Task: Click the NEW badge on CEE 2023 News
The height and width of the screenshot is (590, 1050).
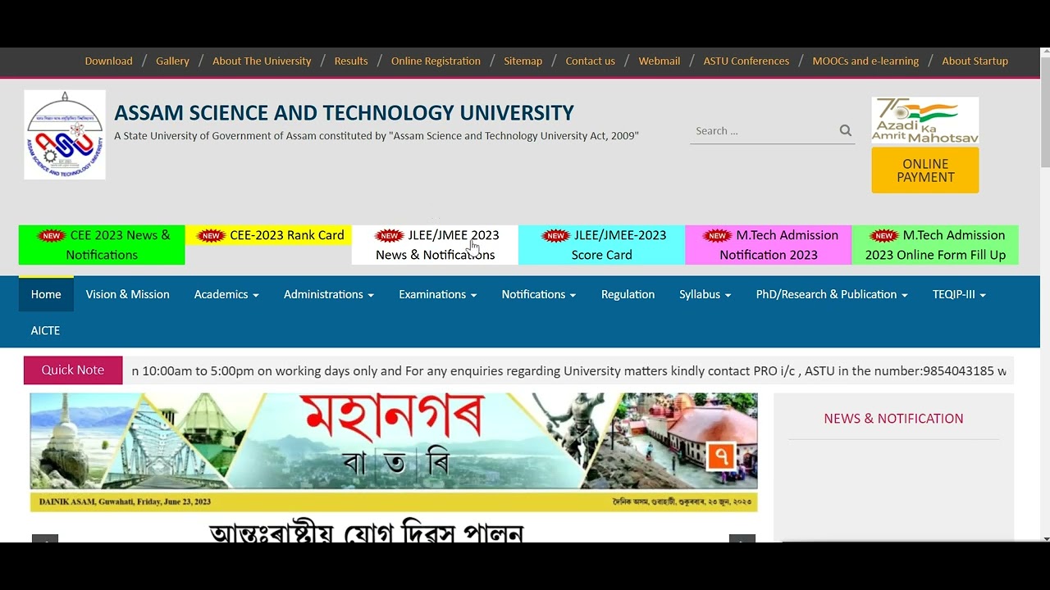Action: pyautogui.click(x=52, y=236)
